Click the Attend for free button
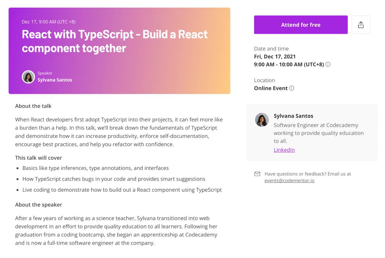Screen dimensions: 385x258 coord(301,25)
